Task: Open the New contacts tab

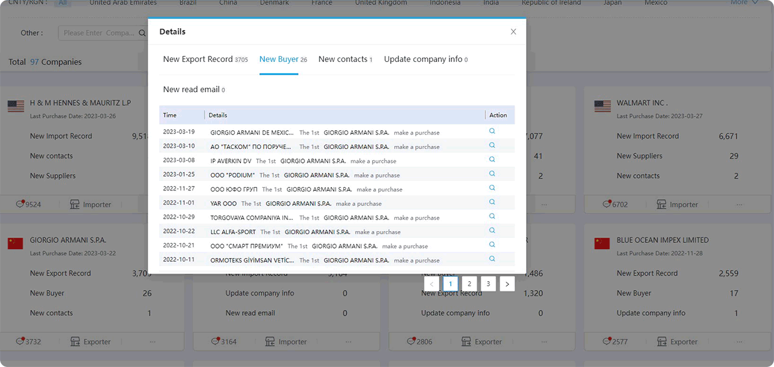Action: pos(345,59)
